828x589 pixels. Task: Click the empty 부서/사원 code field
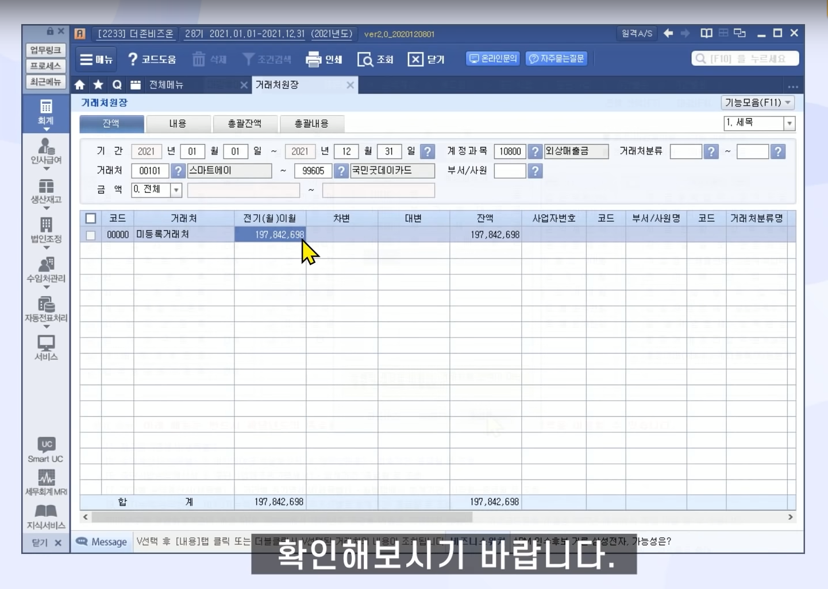(510, 171)
